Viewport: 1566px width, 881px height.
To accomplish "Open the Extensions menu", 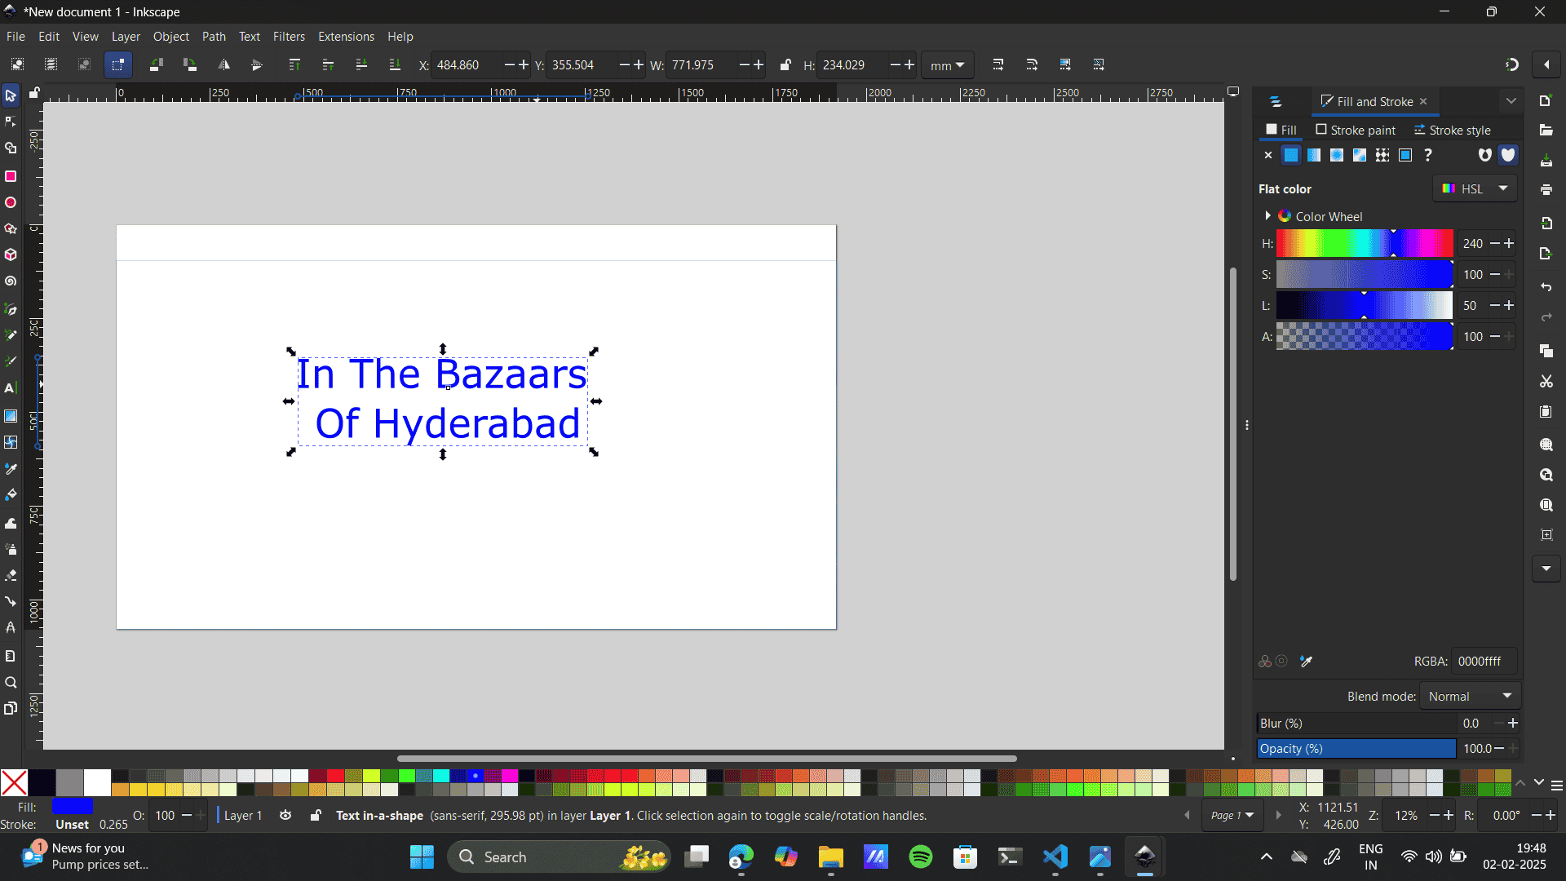I will 346,37.
